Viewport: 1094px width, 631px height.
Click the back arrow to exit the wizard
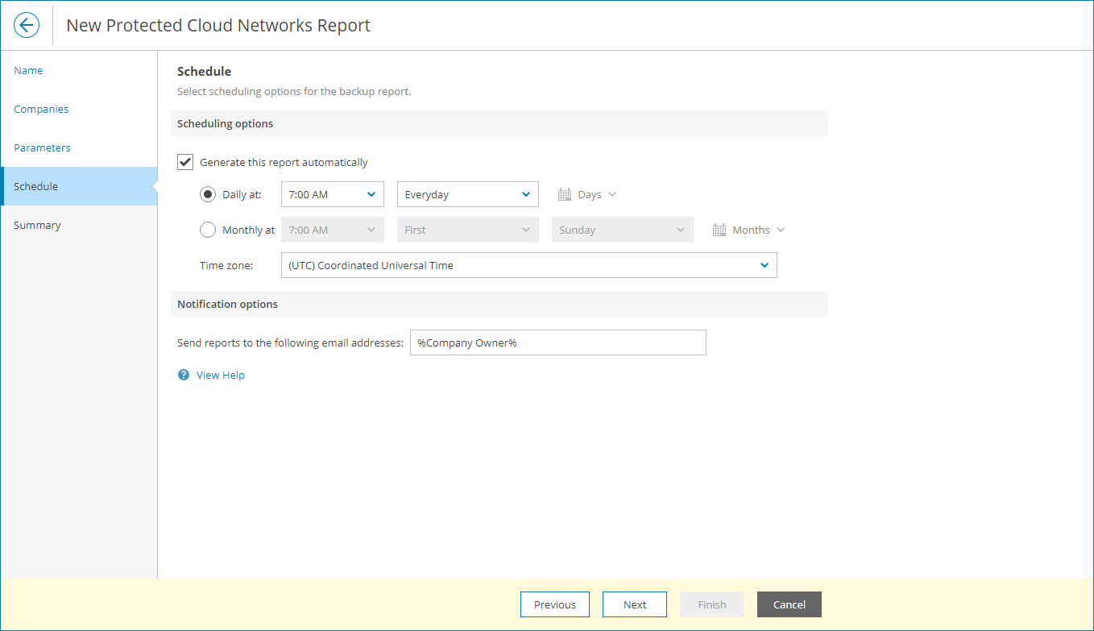pyautogui.click(x=26, y=24)
